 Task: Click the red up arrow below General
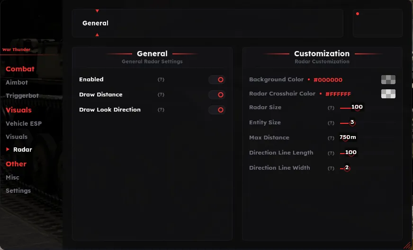tap(97, 34)
